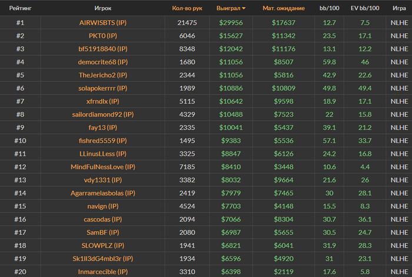Select MindFulNessLove (IP) player name
The image size is (412, 277).
(103, 167)
